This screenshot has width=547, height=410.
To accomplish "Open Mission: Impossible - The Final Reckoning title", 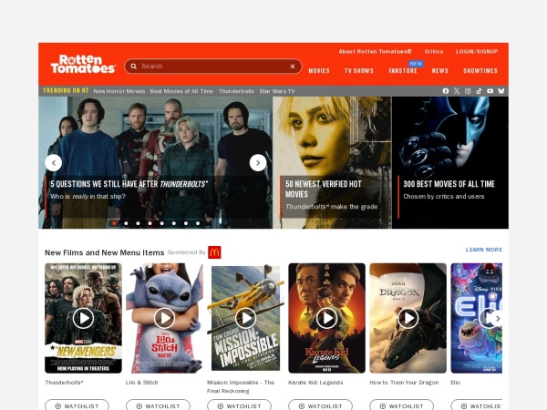I will tap(241, 386).
